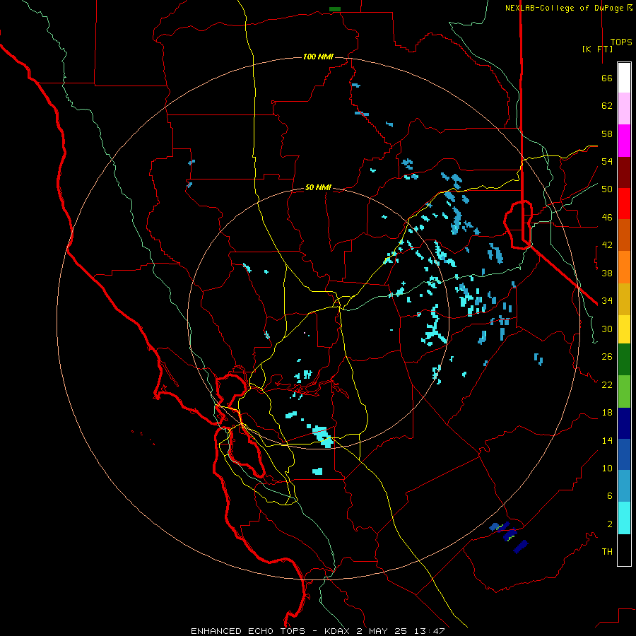Click the 58 value on the scale
The width and height of the screenshot is (636, 636).
[607, 134]
